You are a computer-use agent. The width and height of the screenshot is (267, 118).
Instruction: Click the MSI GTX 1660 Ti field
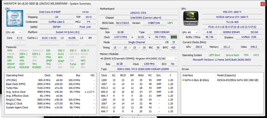coord(232,12)
